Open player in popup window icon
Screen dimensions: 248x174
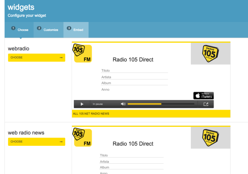click(x=206, y=104)
